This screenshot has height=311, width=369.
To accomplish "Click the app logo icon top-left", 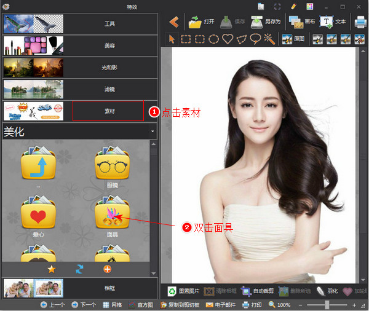I will [6, 7].
